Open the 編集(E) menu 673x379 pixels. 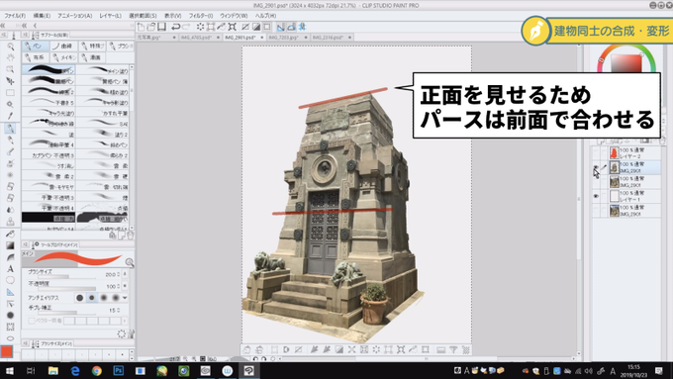coord(42,16)
